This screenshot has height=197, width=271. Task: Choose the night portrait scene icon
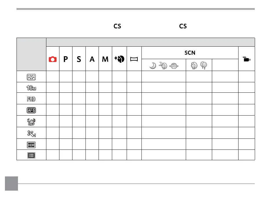pyautogui.click(x=163, y=65)
